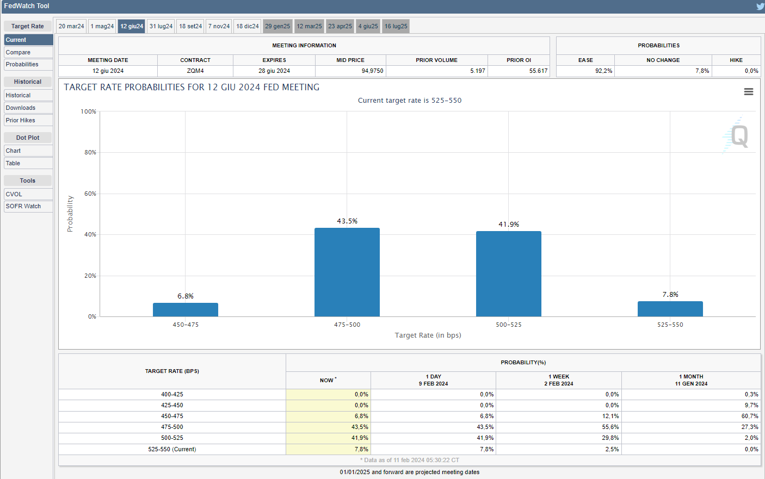765x479 pixels.
Task: Open the Dot Plot Chart
Action: 28,151
